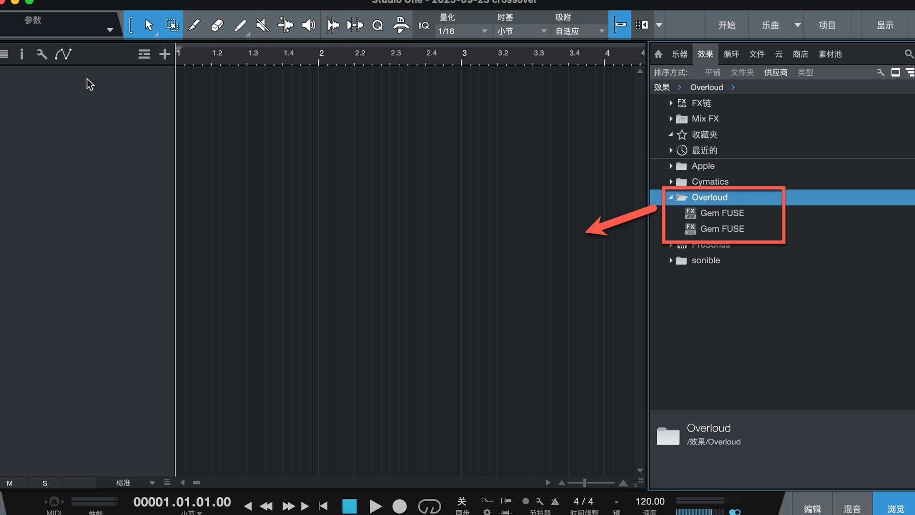This screenshot has height=515, width=915.
Task: Click the Q quantize button
Action: point(377,25)
